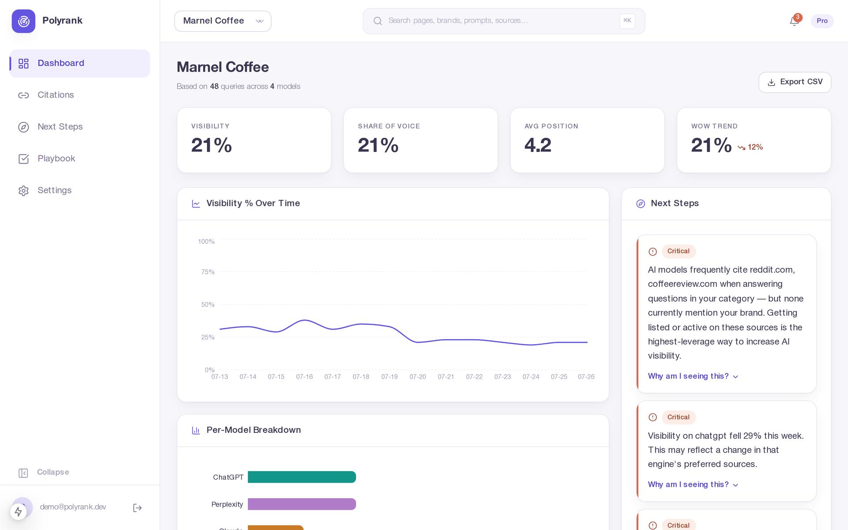Click the Export CSV button
The height and width of the screenshot is (530, 848).
(x=795, y=82)
